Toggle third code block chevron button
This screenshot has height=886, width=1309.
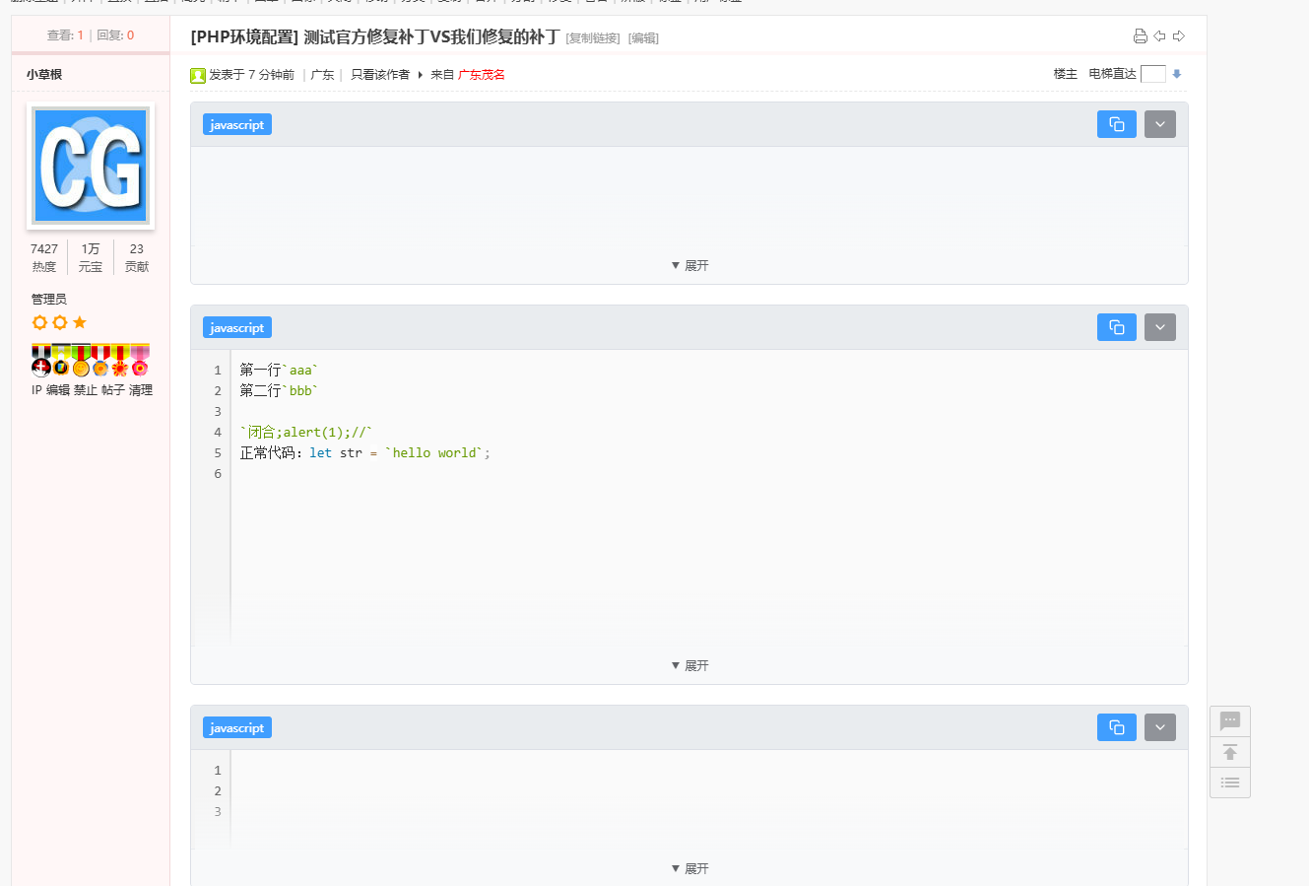coord(1160,727)
